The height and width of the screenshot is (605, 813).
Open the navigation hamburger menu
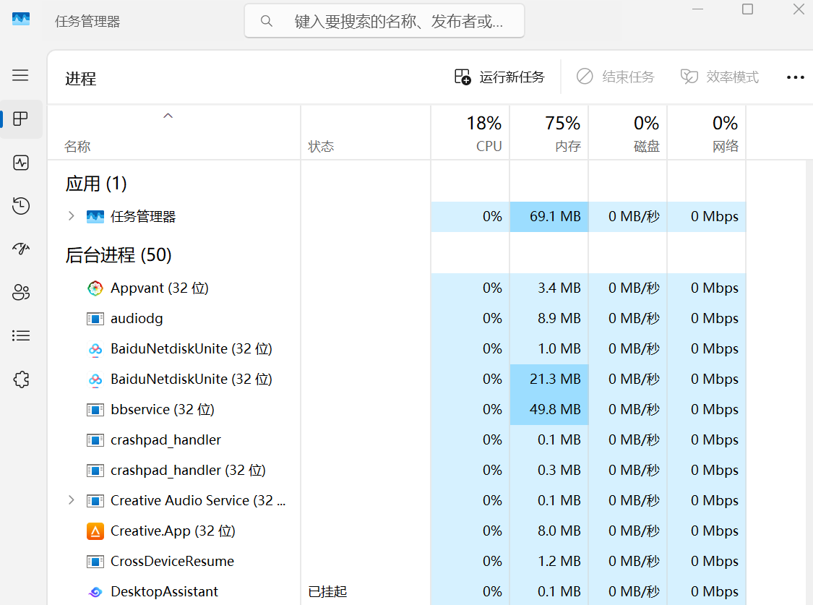(20, 75)
